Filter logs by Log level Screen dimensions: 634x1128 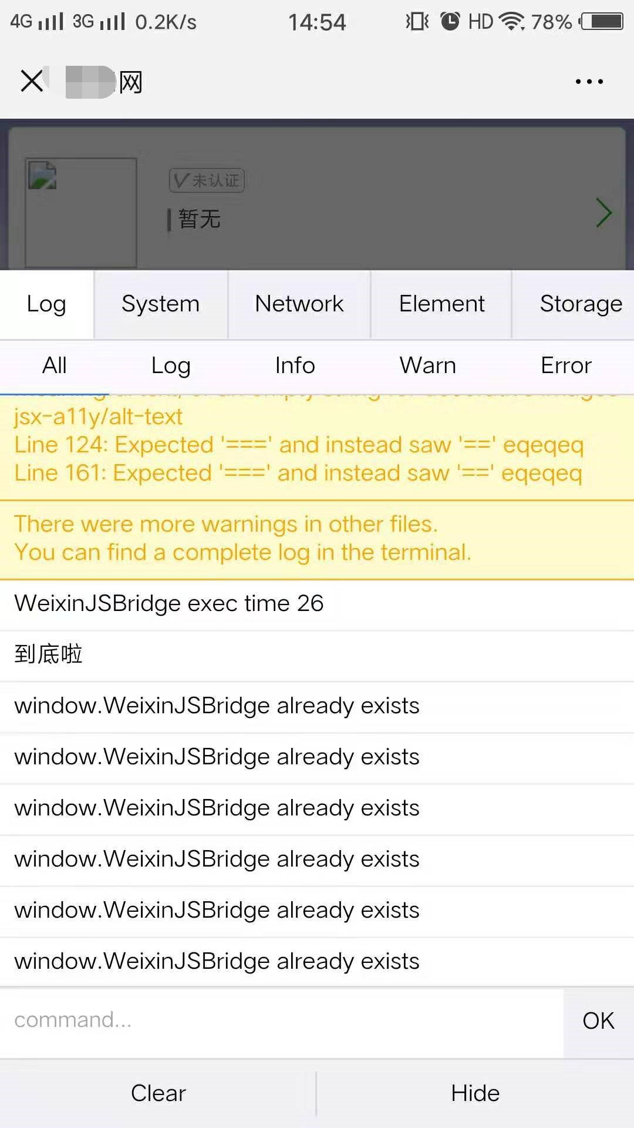[171, 366]
